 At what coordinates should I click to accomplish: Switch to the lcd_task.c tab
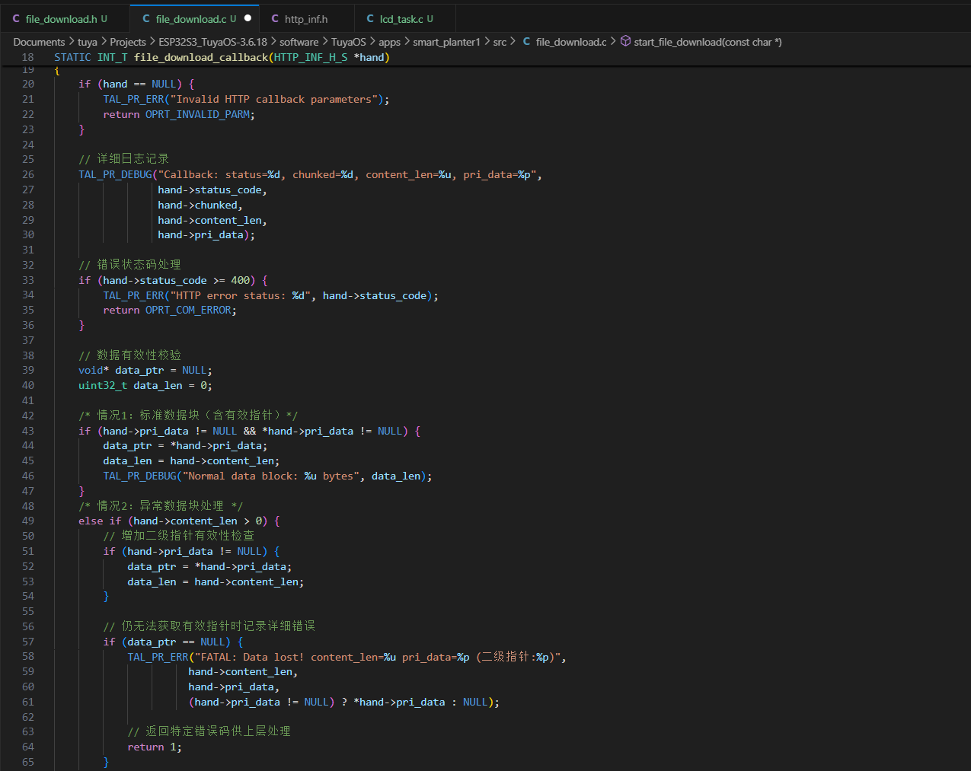406,18
